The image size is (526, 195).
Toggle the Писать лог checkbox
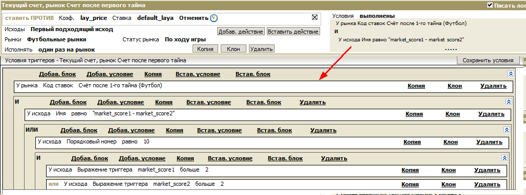point(490,5)
